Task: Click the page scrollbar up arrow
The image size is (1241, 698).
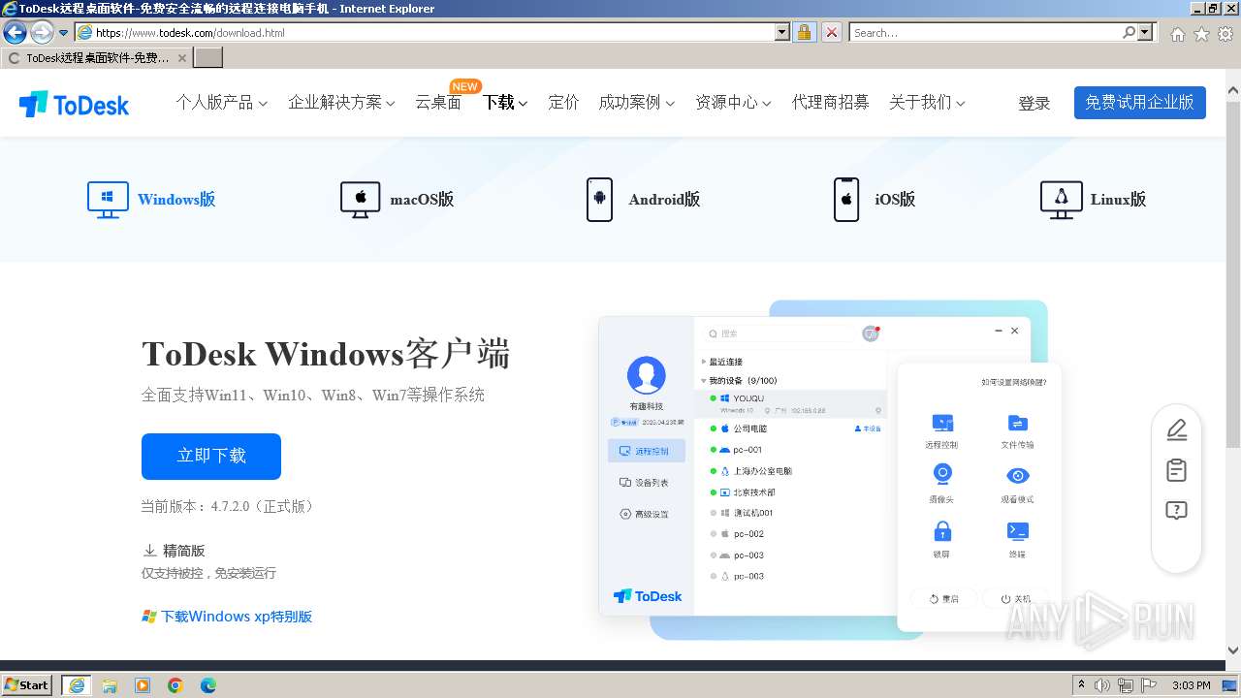Action: pyautogui.click(x=1232, y=92)
